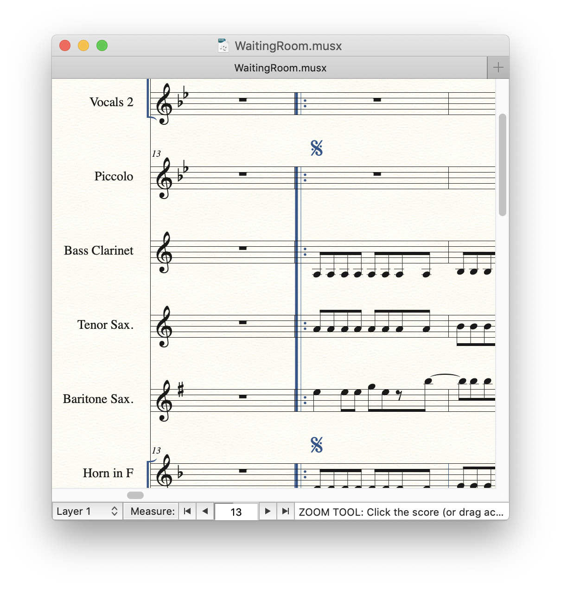Click the document icon in title bar
Viewport: 561px width, 589px height.
(x=223, y=45)
